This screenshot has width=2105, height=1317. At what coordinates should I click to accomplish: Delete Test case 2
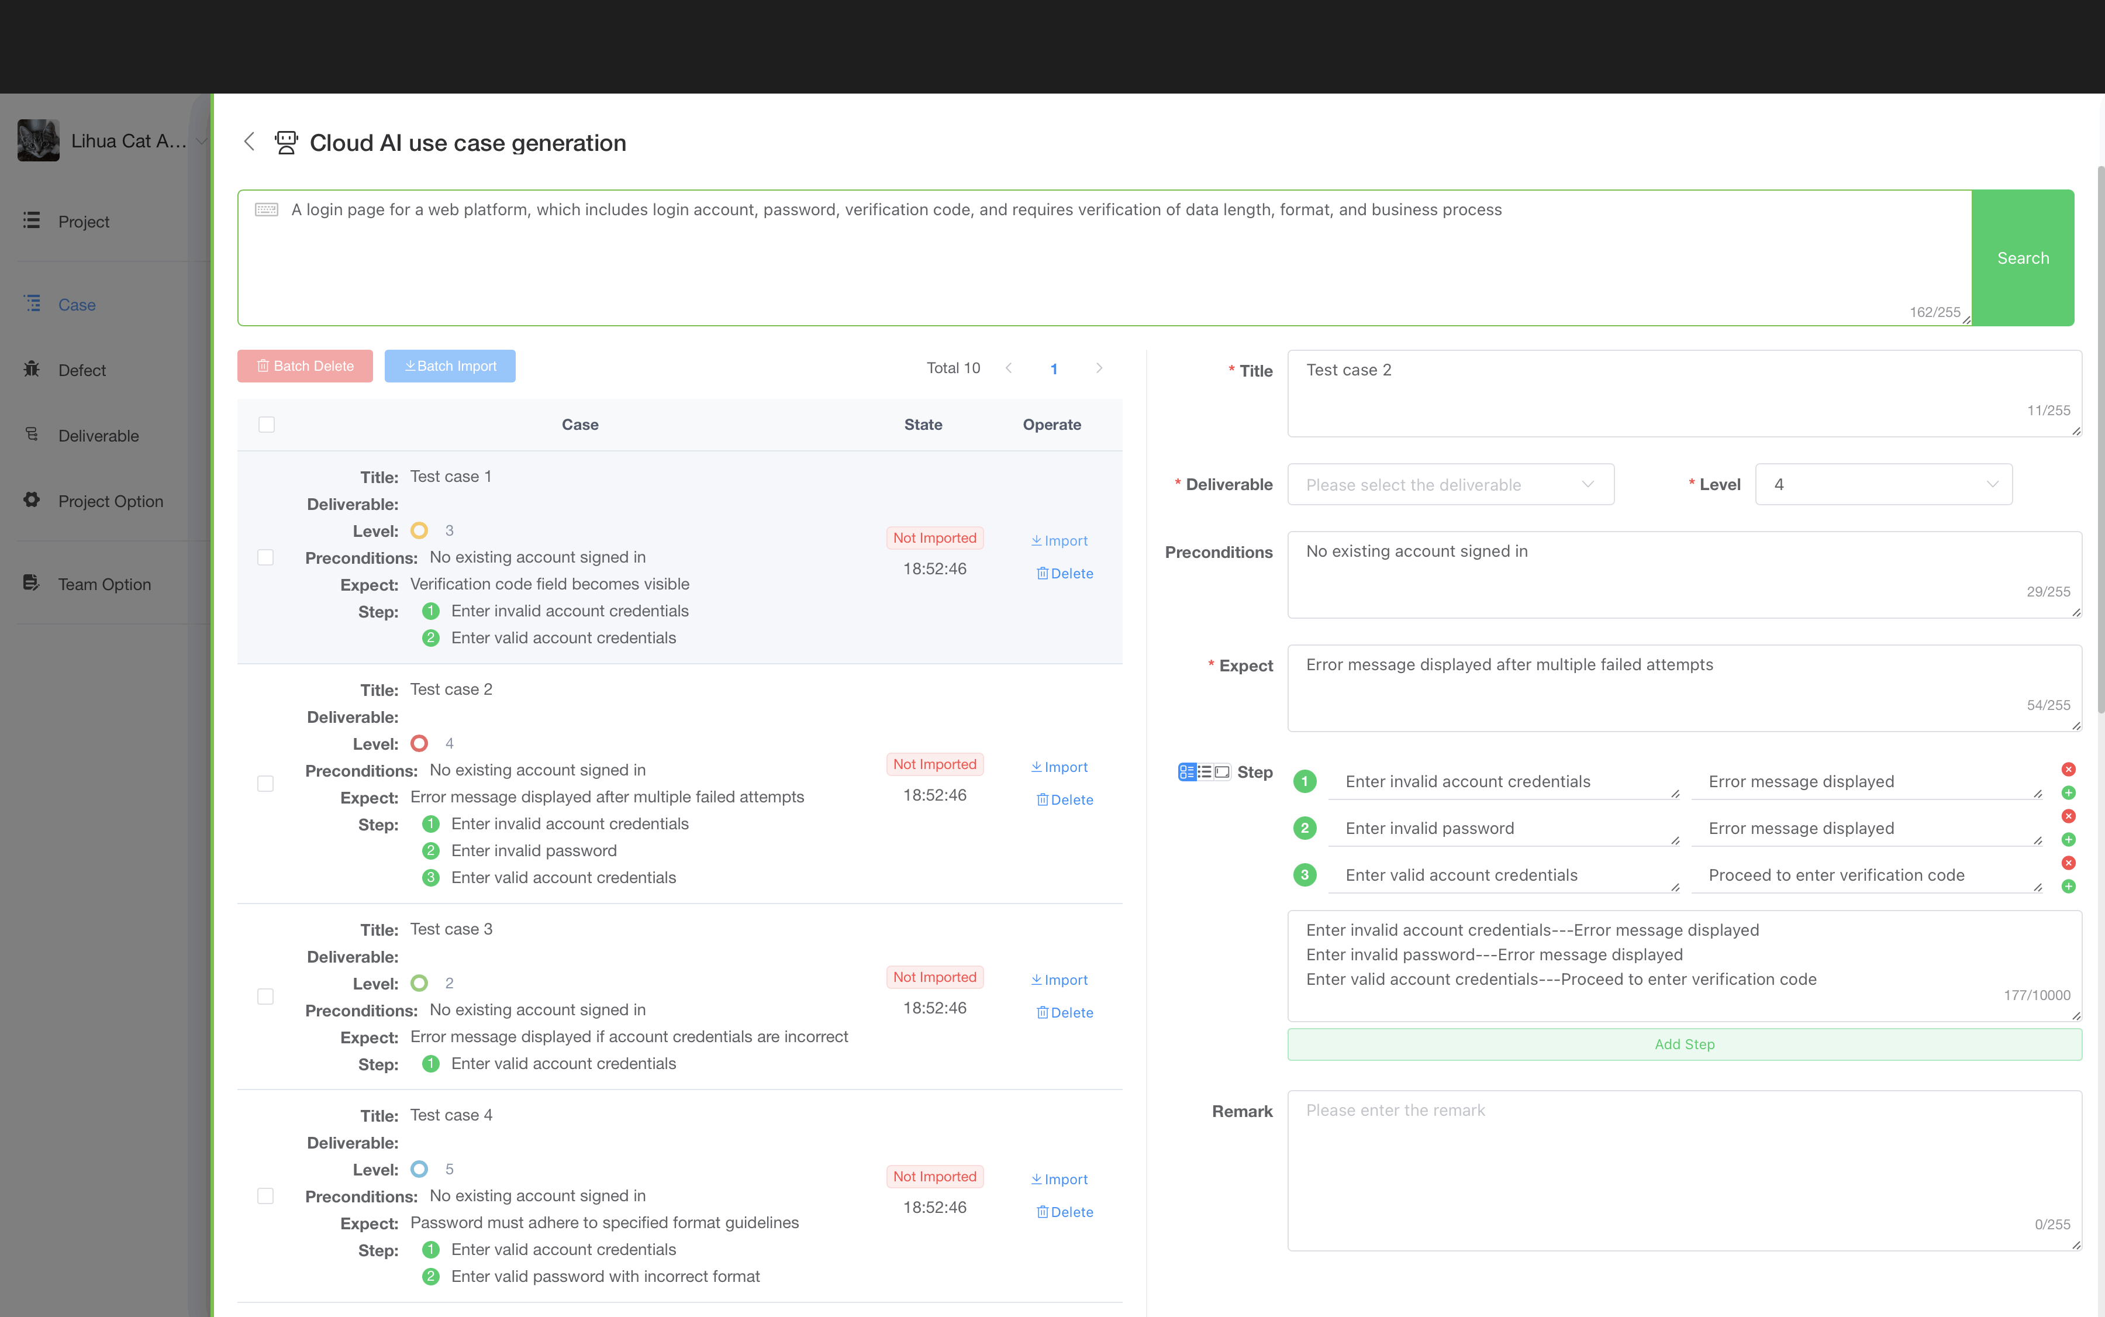[1064, 799]
